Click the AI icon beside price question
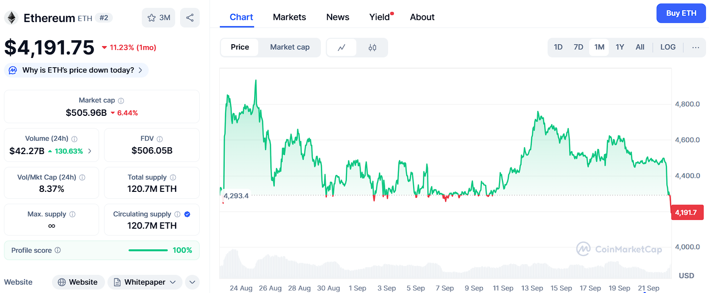The image size is (709, 293). point(13,70)
